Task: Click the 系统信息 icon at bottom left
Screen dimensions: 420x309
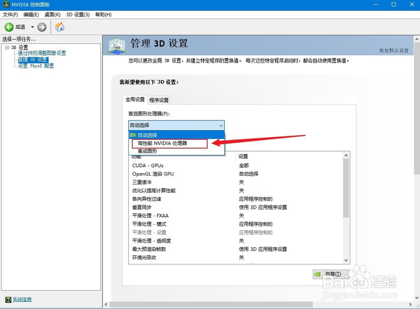Action: (8, 299)
